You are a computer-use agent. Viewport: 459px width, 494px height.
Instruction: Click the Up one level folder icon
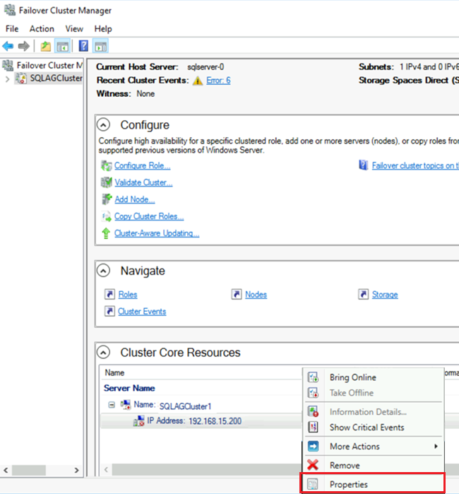coord(46,47)
